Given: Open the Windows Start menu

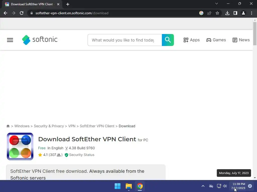Looking at the screenshot, I should [x=117, y=186].
